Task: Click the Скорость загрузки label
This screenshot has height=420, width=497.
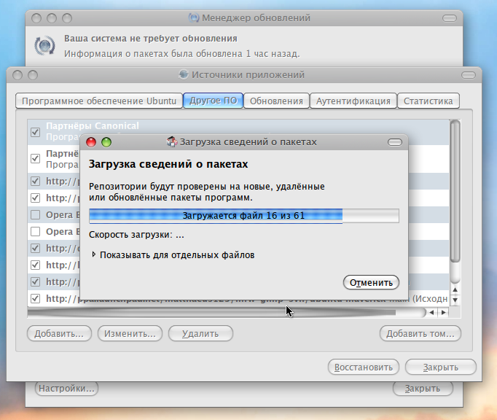Action: click(x=136, y=235)
